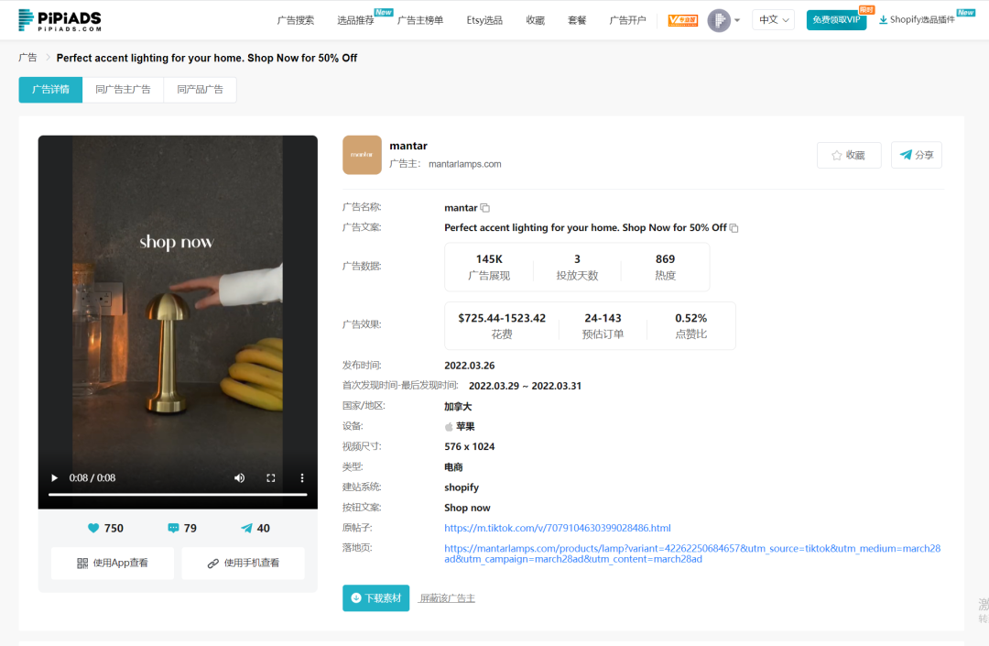Click the publish date 2022.03.26
Screen dimensions: 989x646
469,366
